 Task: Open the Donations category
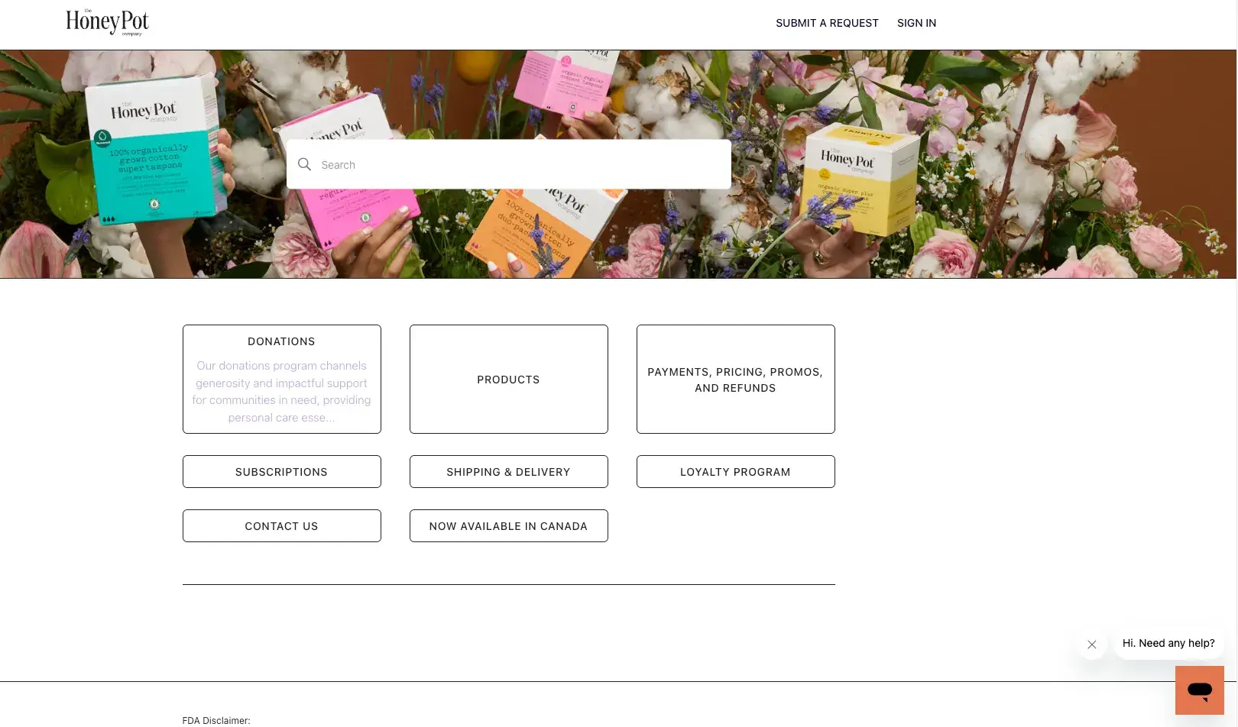tap(281, 341)
